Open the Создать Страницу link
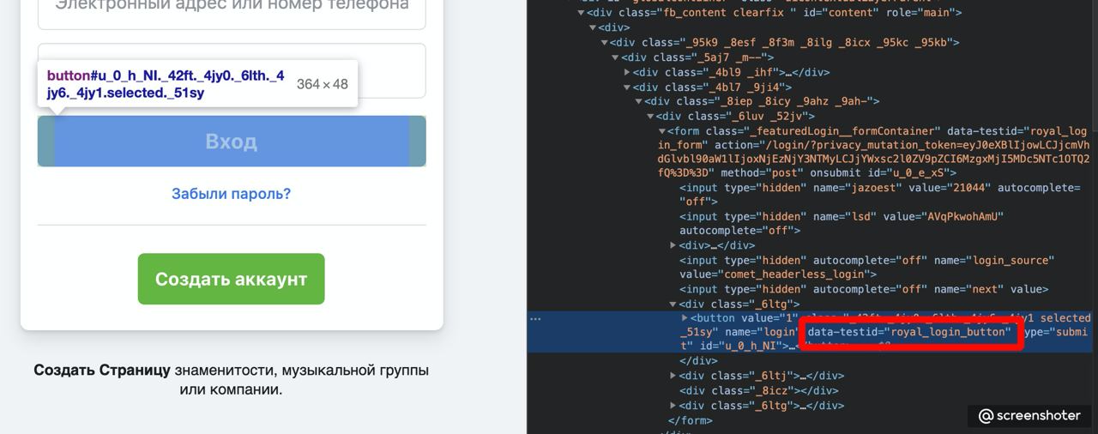The width and height of the screenshot is (1098, 434). tap(102, 371)
